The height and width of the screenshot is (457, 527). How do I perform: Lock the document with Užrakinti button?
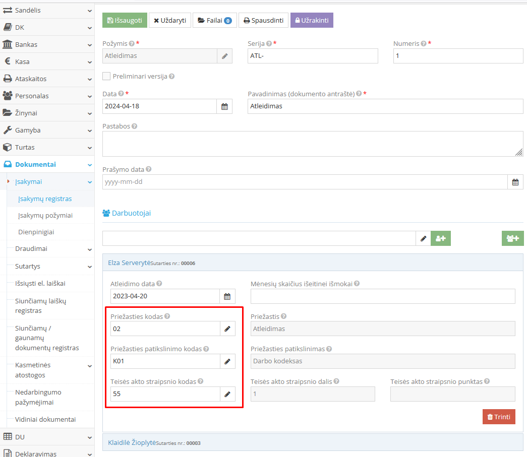click(312, 21)
